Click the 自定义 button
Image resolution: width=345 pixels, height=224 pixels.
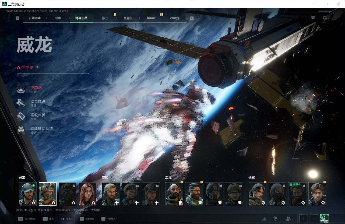(67, 219)
